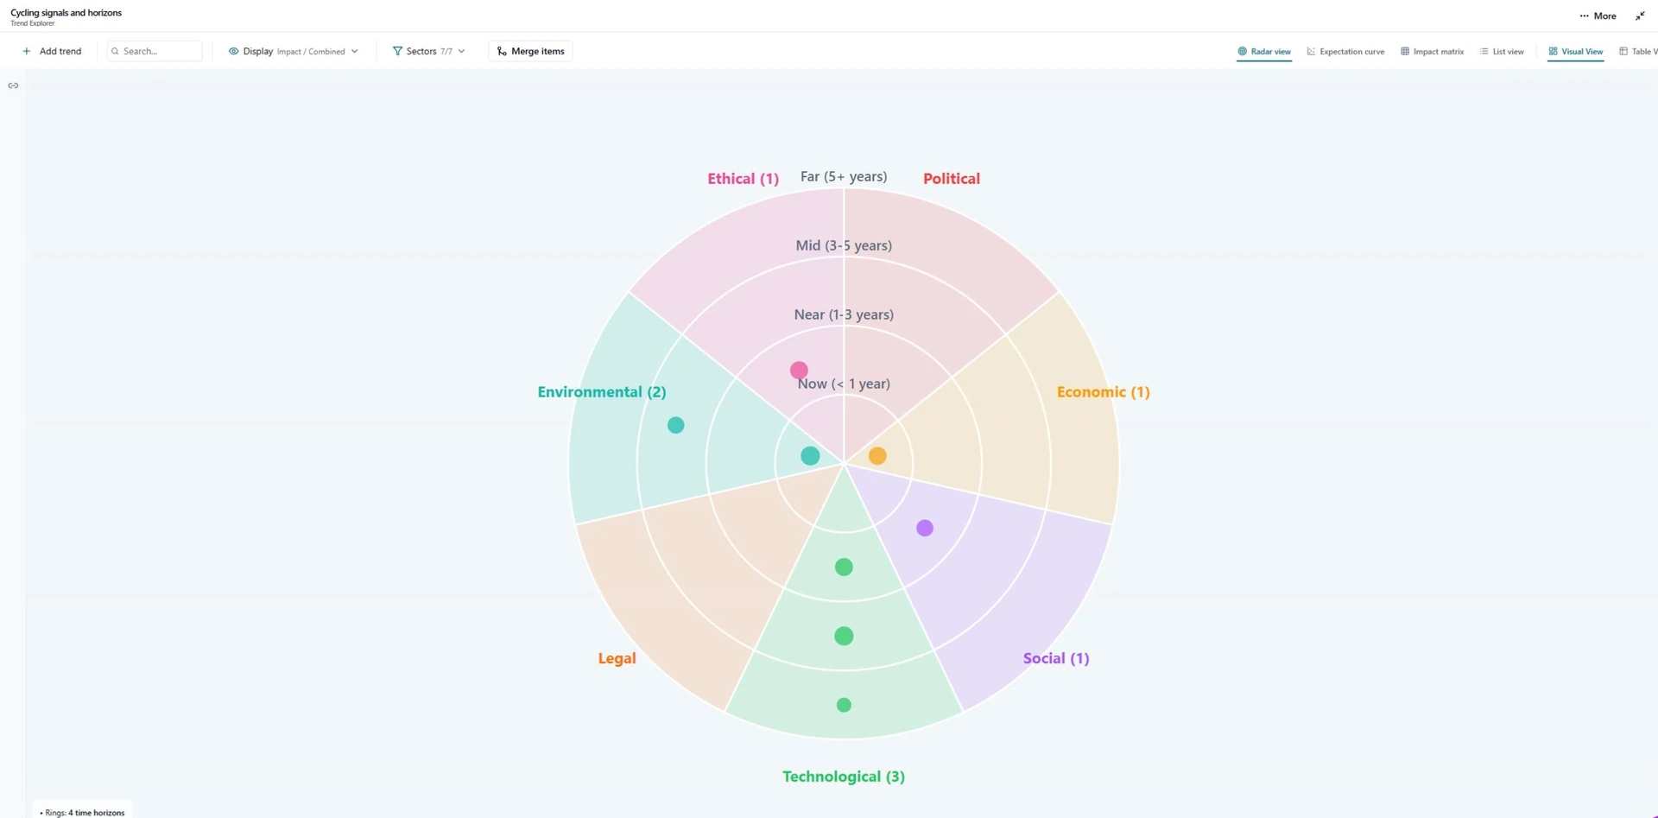Click the Ethical (1) sector label
The height and width of the screenshot is (818, 1658).
[744, 179]
